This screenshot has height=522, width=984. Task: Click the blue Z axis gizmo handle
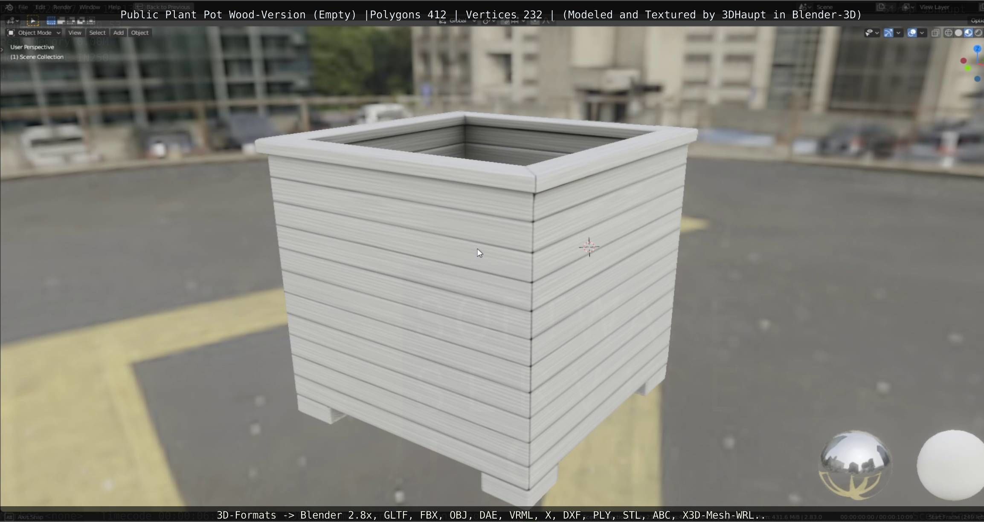[x=978, y=49]
